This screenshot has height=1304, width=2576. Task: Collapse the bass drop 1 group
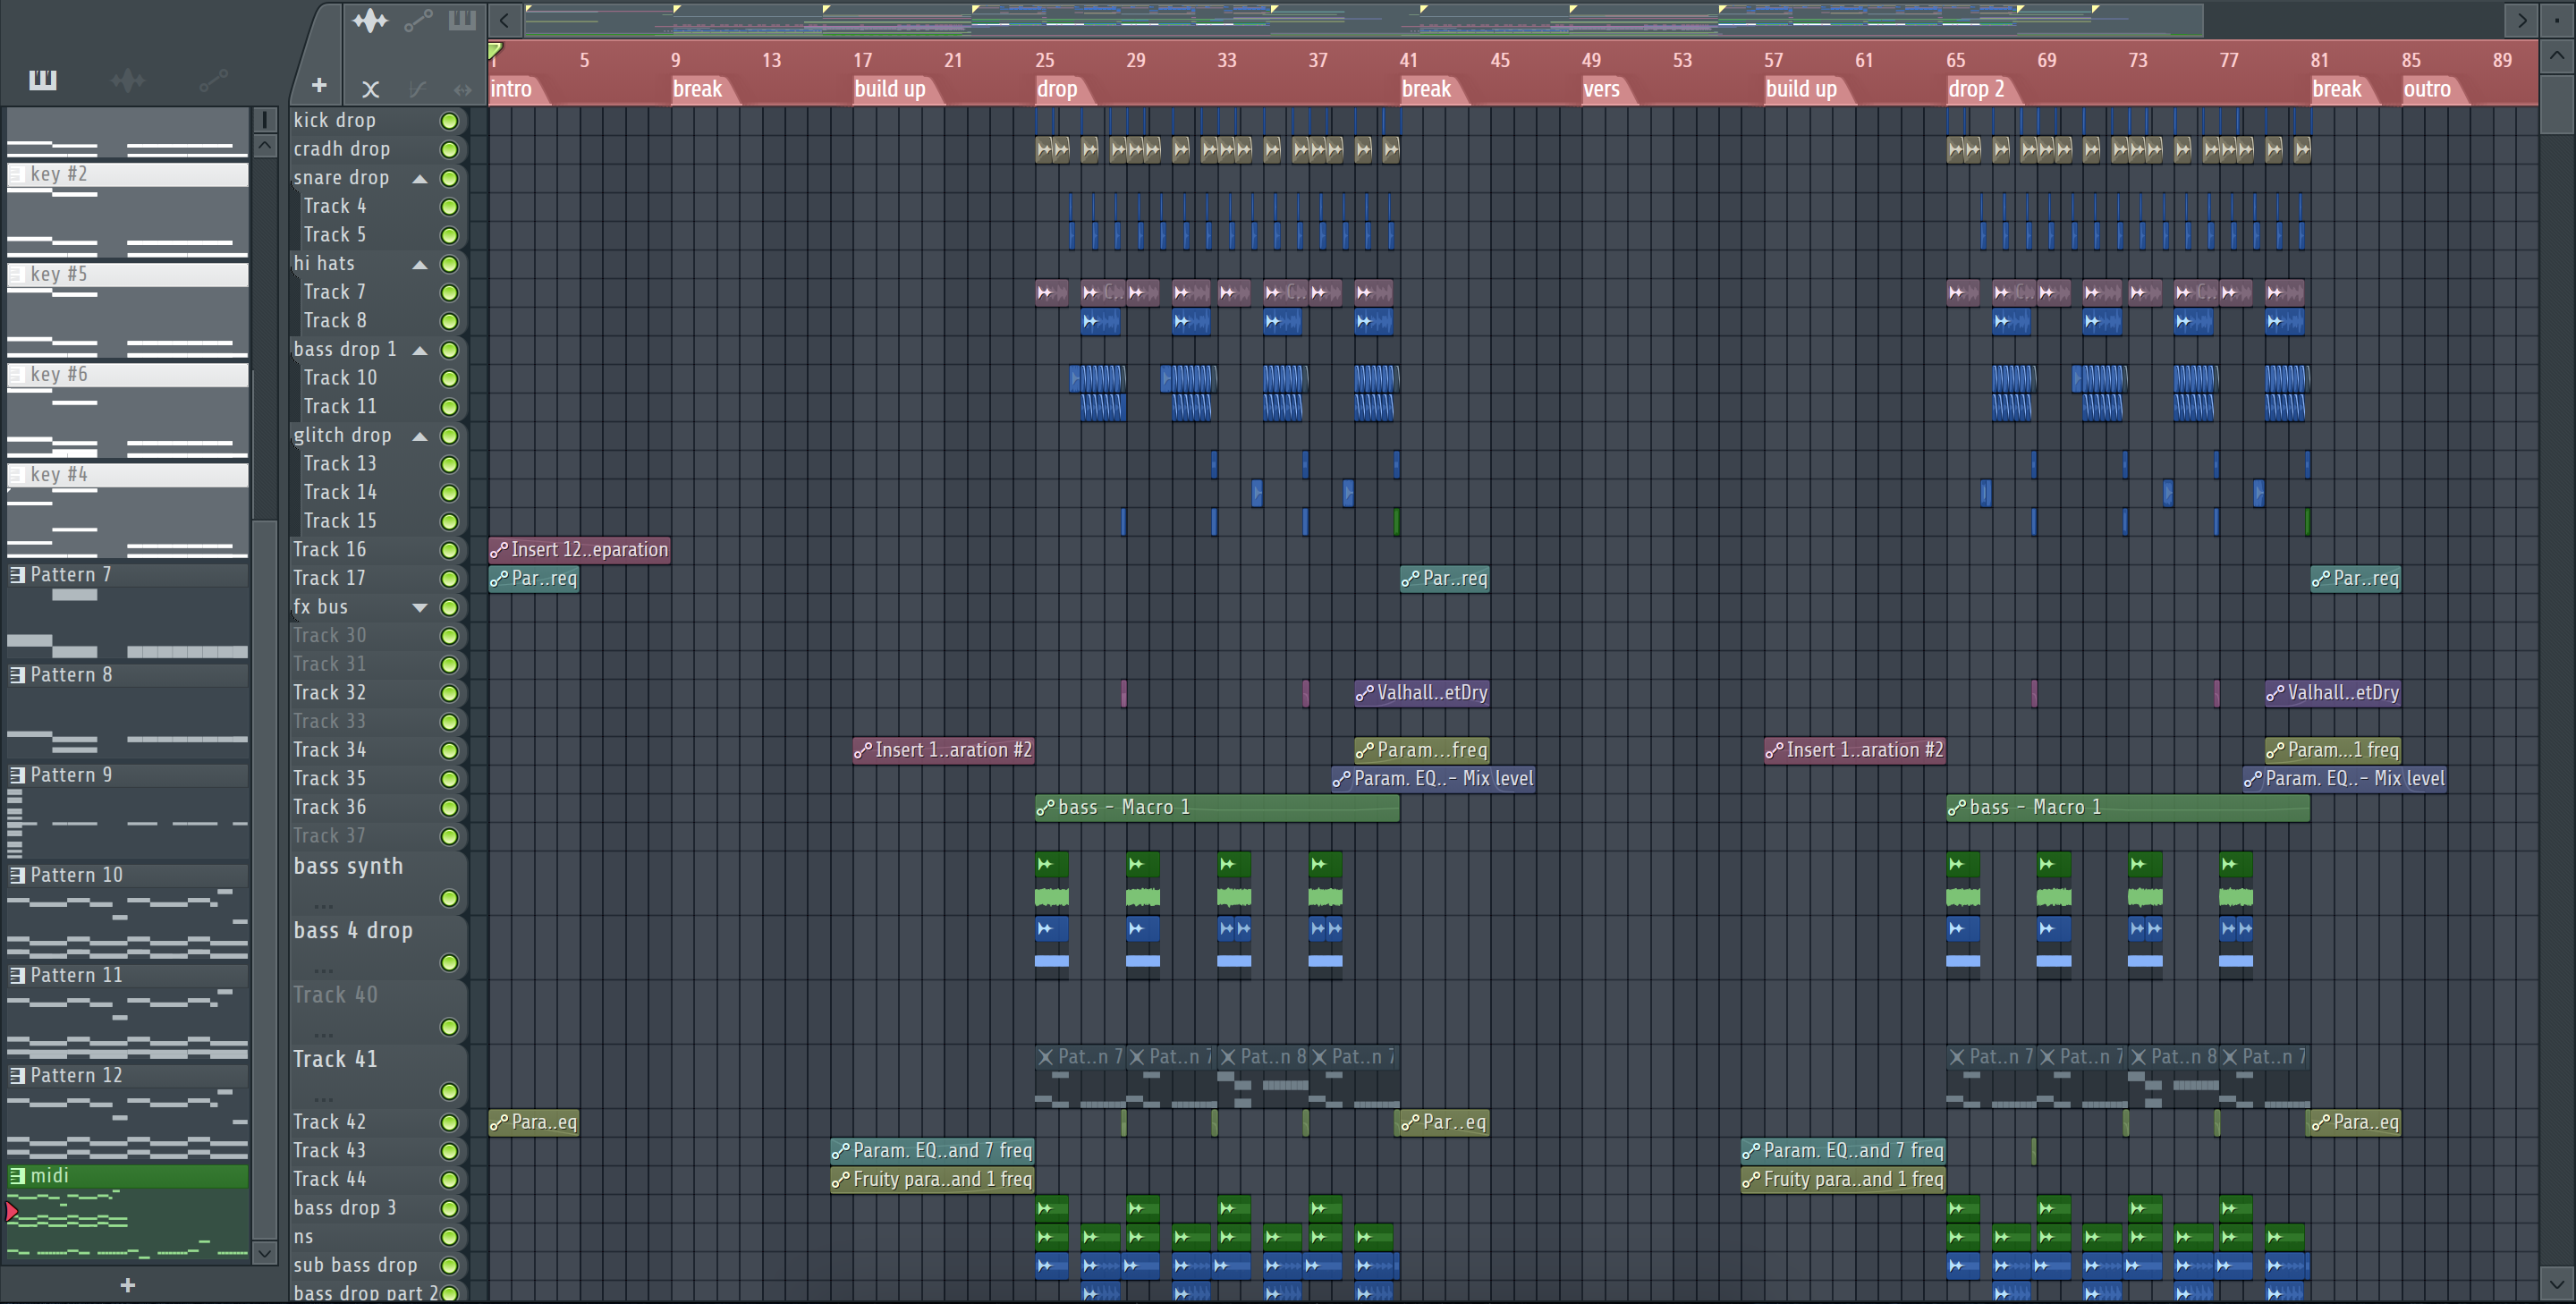tap(420, 351)
